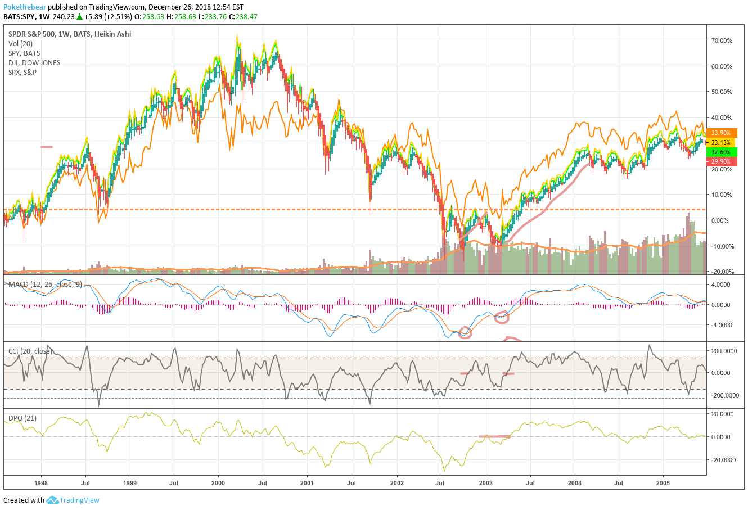Click the 2004 label on the time axis
This screenshot has width=748, height=510.
(575, 483)
